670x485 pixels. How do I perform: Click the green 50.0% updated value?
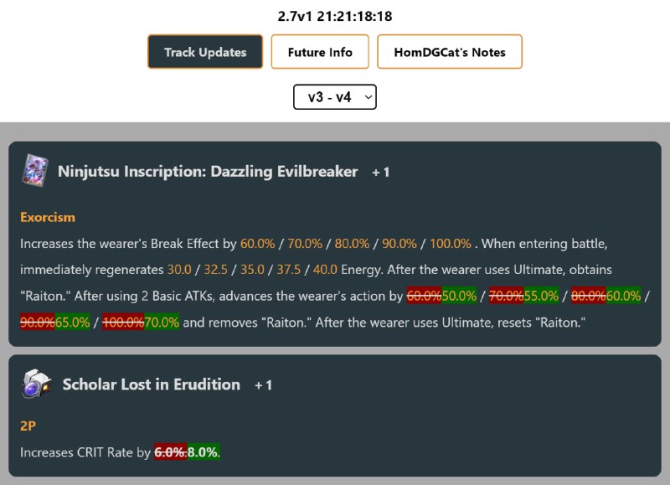(x=459, y=296)
